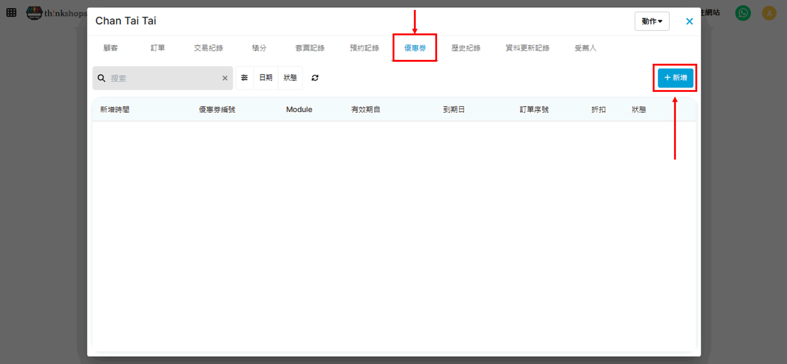This screenshot has height=364, width=787.
Task: Open the 交易紀錄 tab
Action: (x=208, y=48)
